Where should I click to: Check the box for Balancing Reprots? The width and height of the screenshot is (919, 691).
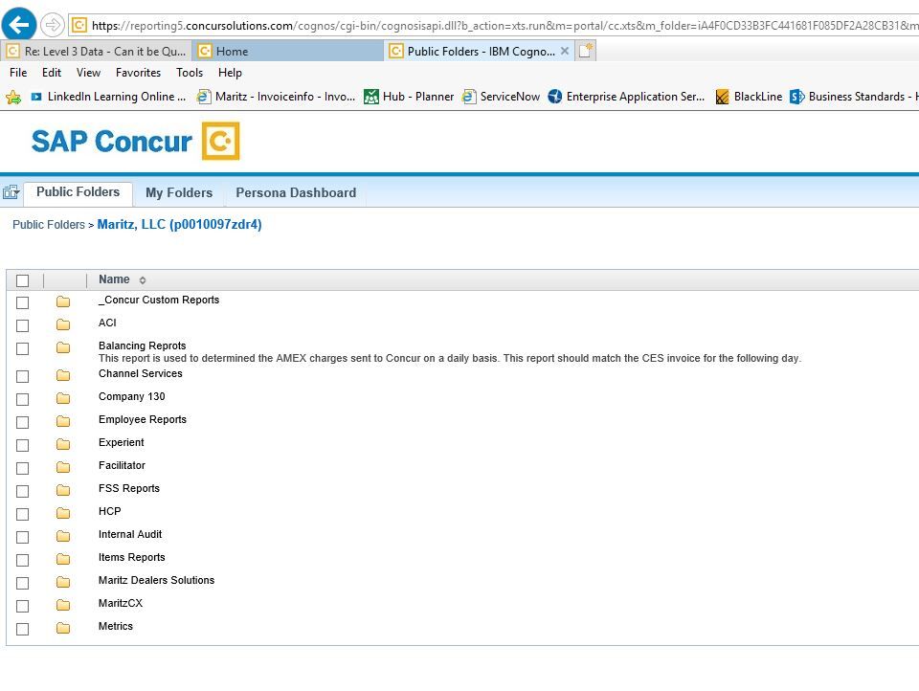point(22,348)
